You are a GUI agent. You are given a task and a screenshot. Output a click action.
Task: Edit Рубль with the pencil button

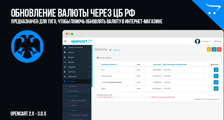click(216, 88)
